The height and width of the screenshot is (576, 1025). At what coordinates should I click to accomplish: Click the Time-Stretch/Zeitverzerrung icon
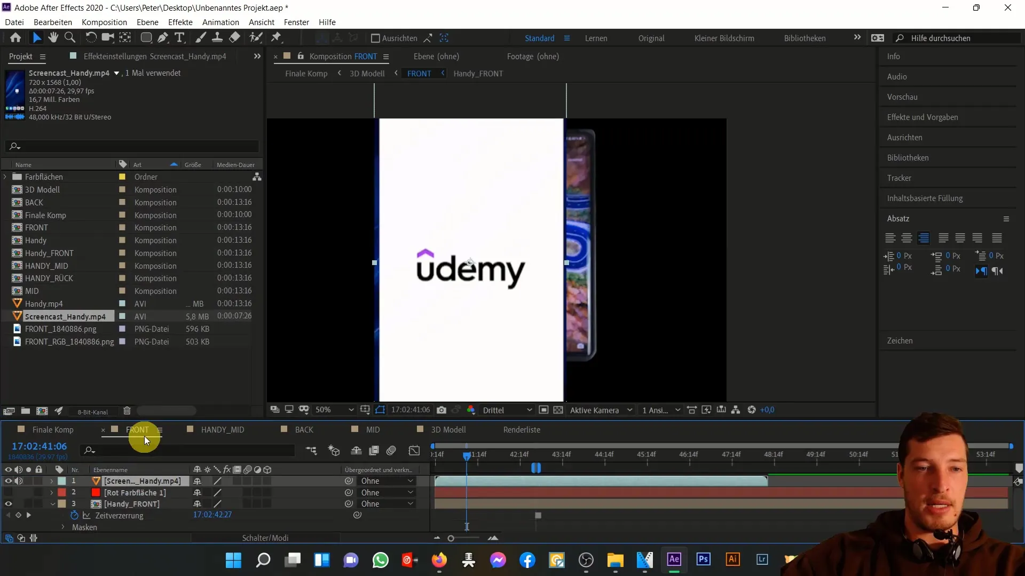coord(75,515)
